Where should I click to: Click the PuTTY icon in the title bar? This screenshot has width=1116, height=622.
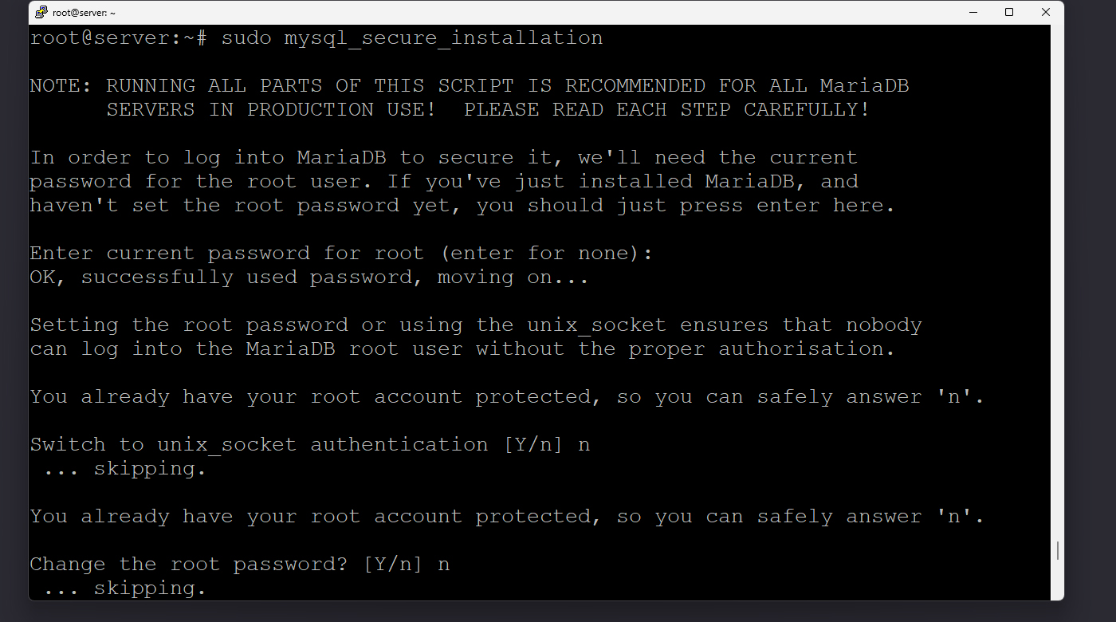point(41,12)
